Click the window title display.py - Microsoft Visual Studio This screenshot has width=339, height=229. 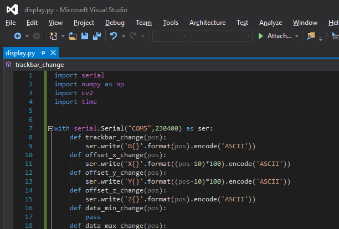coord(76,10)
